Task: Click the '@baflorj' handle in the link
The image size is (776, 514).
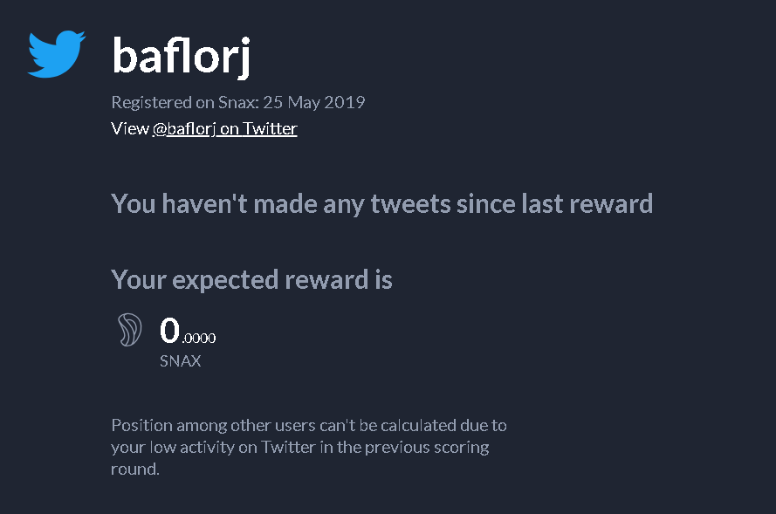Action: click(184, 129)
